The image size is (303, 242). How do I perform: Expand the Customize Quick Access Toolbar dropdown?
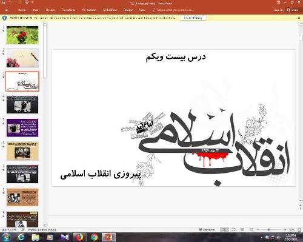pos(32,2)
